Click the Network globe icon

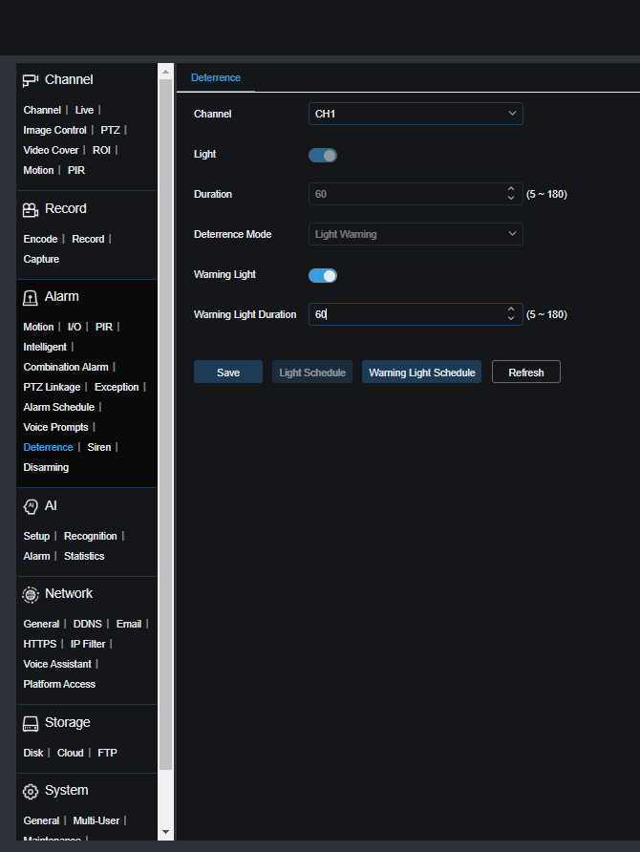[31, 594]
